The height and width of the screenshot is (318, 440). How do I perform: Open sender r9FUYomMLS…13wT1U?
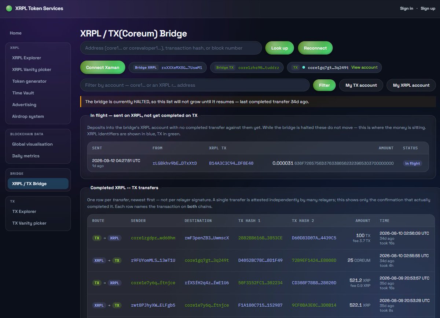coord(153,260)
